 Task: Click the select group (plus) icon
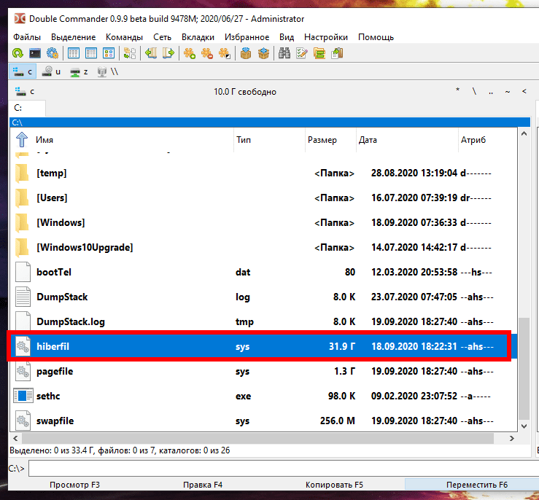(190, 53)
